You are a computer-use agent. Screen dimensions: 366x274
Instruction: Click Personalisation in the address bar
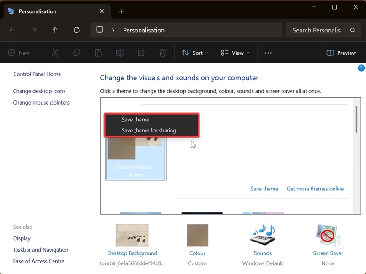144,30
